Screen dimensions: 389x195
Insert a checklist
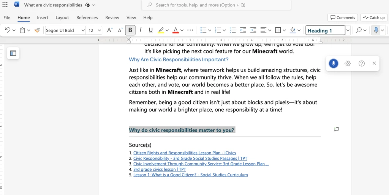[233, 30]
